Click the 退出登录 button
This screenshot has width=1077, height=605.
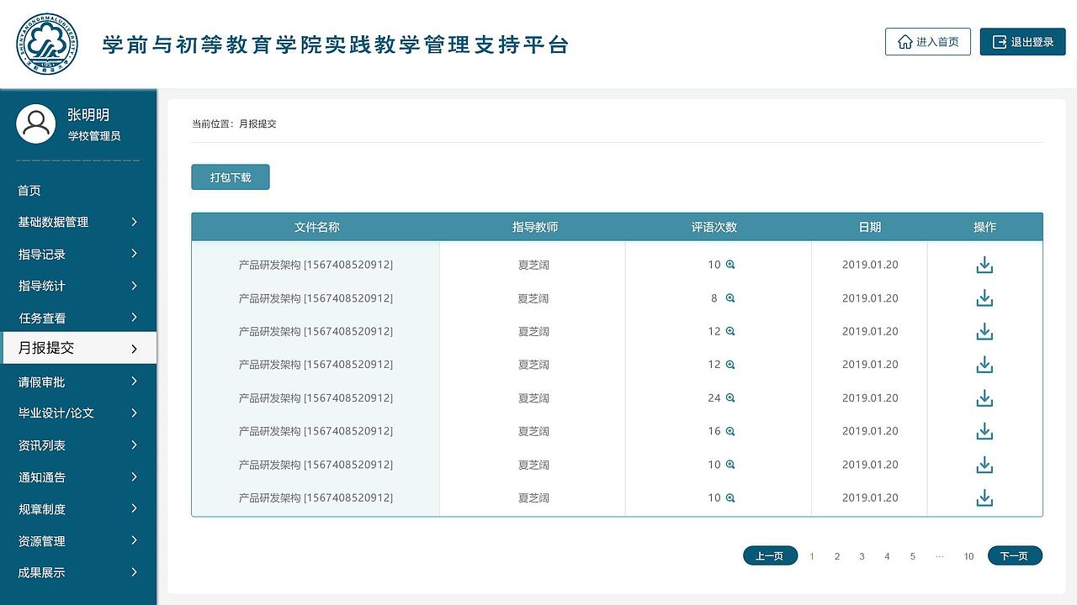[1022, 42]
